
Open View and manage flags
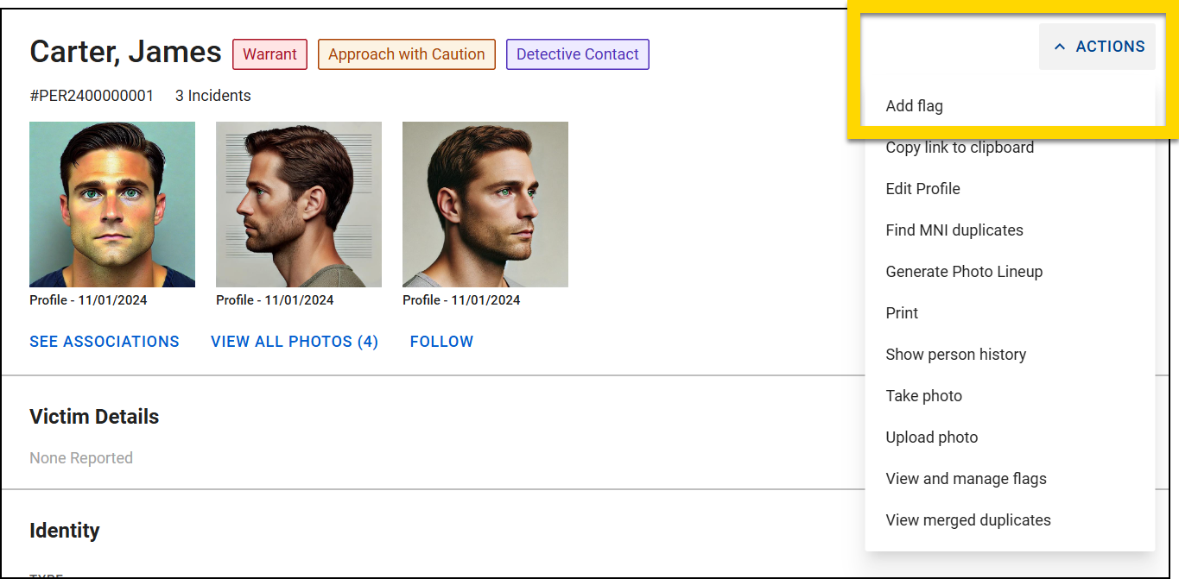(x=966, y=478)
